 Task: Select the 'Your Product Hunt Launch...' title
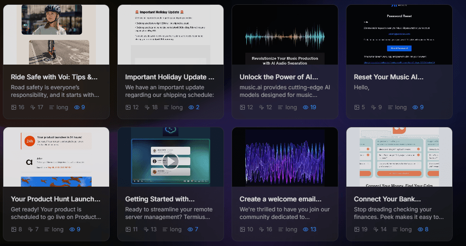click(56, 199)
